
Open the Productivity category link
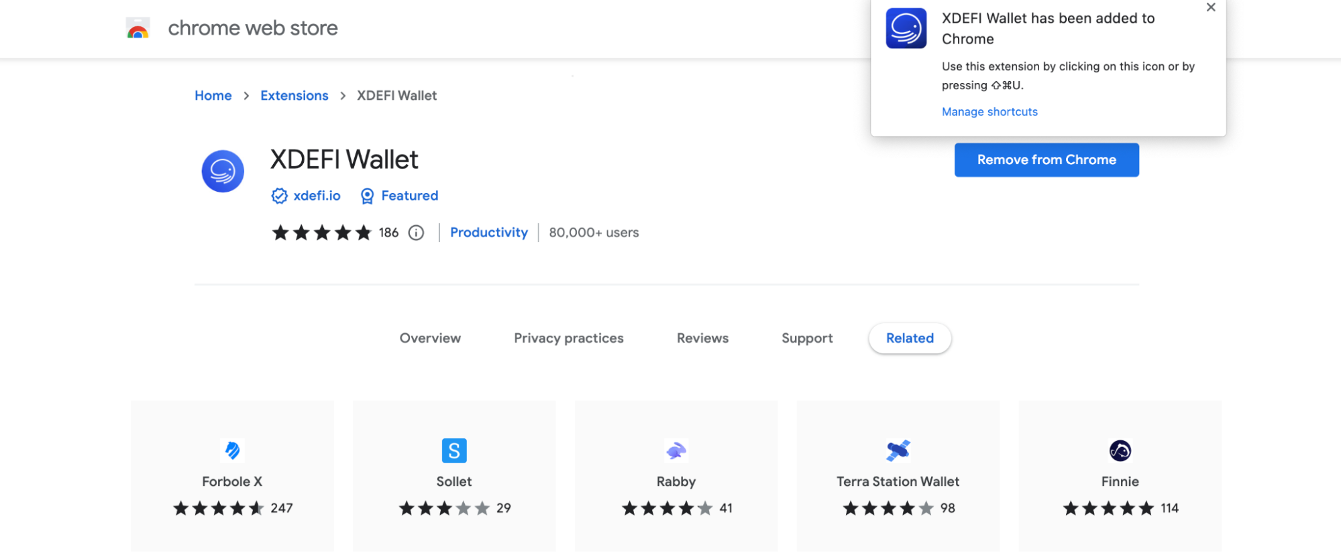tap(488, 233)
